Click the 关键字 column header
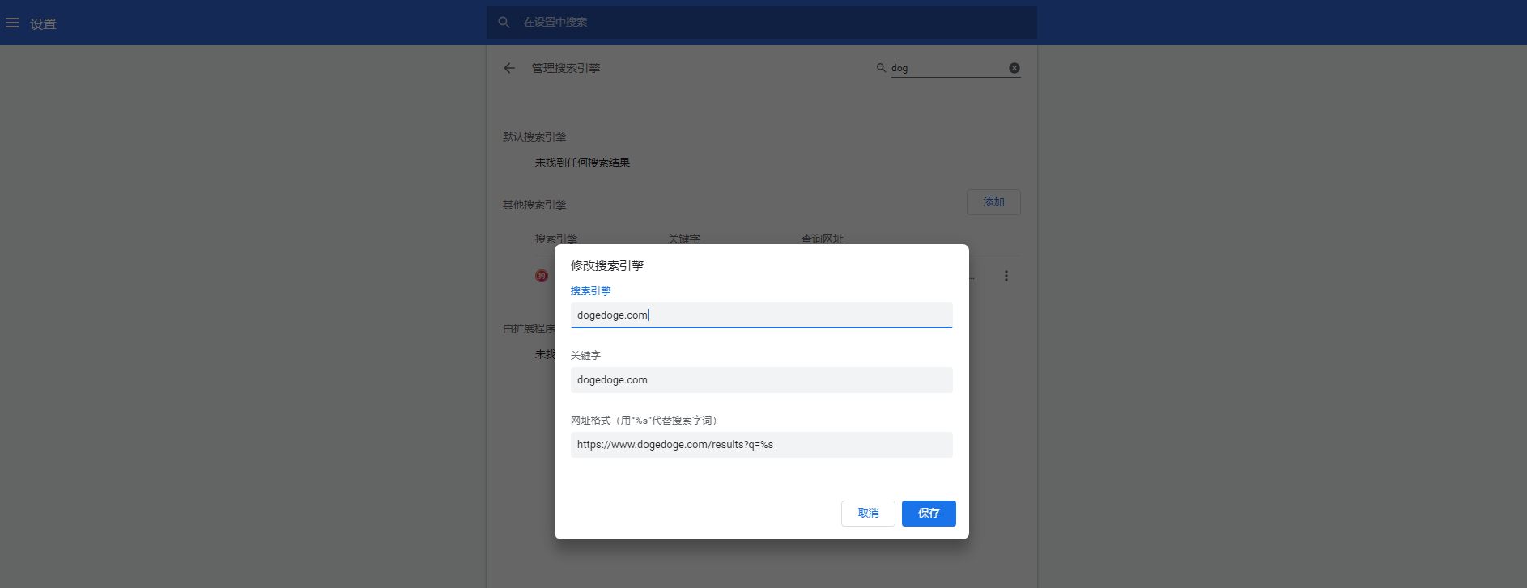 click(x=684, y=239)
